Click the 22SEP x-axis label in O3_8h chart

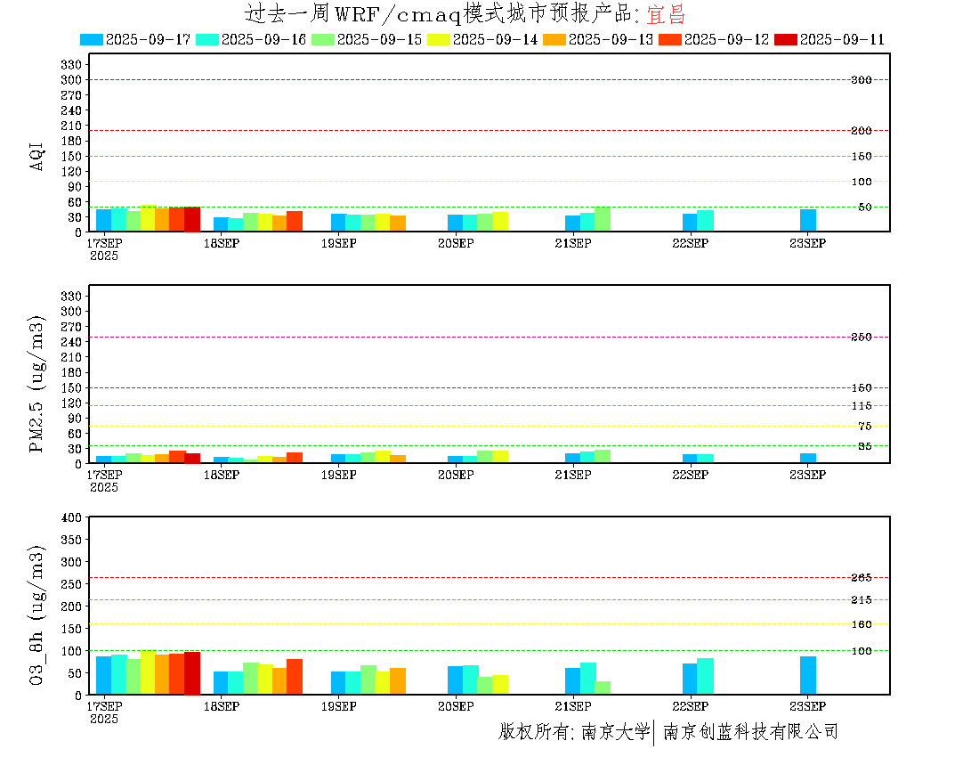click(x=691, y=706)
